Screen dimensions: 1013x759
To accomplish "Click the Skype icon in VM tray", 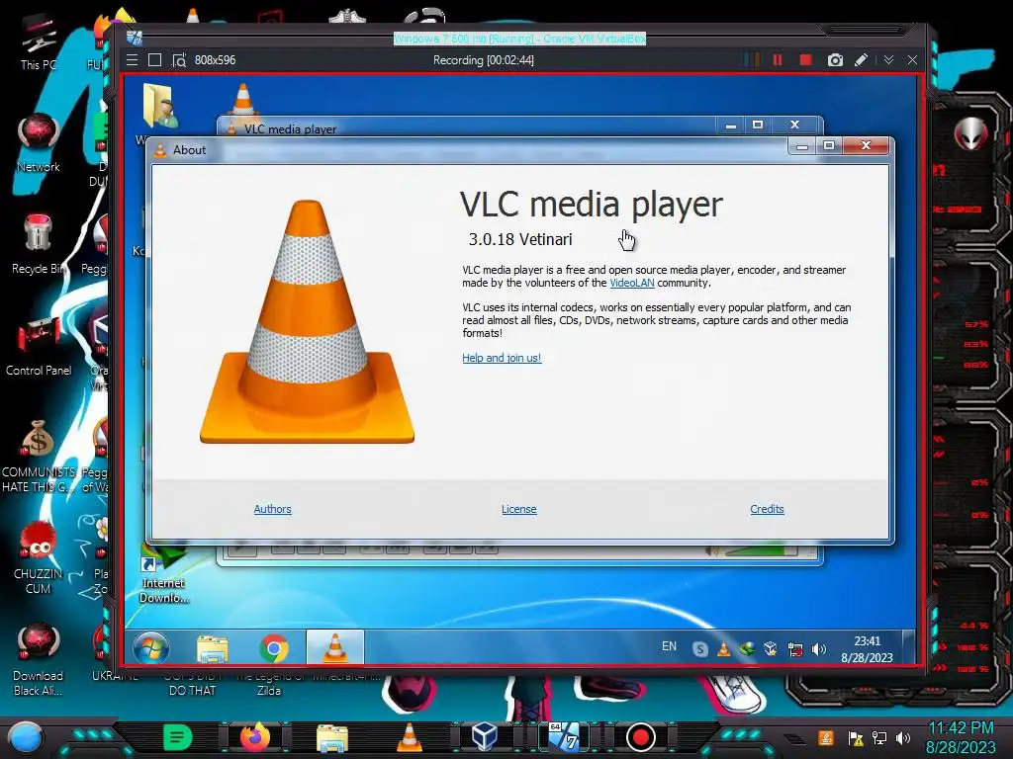I will (699, 648).
